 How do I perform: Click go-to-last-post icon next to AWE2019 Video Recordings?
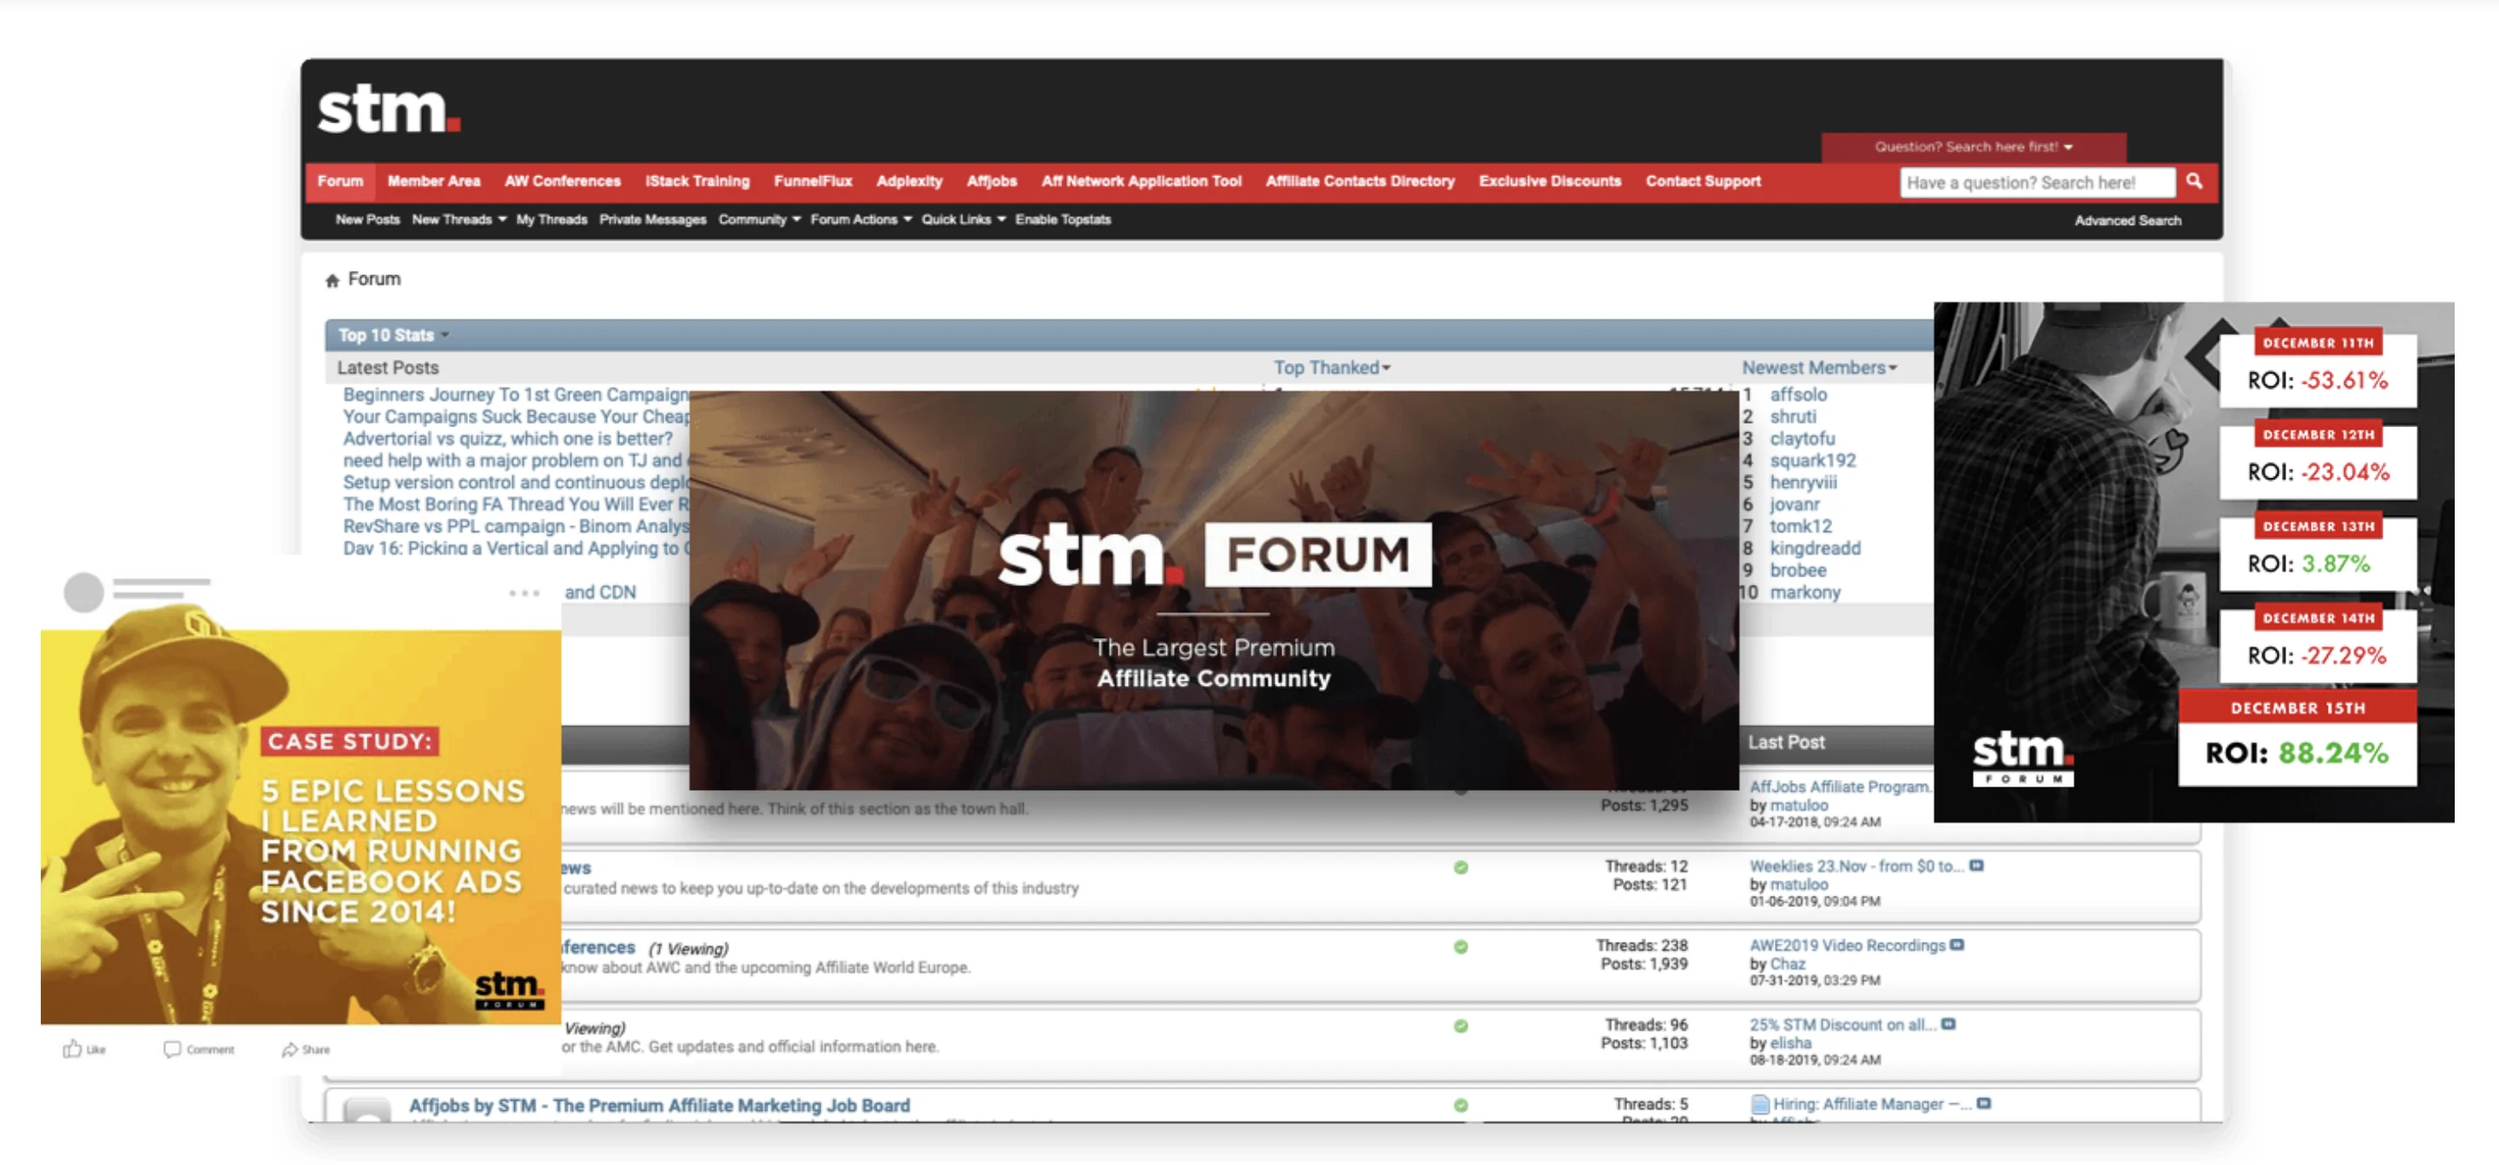(1956, 945)
